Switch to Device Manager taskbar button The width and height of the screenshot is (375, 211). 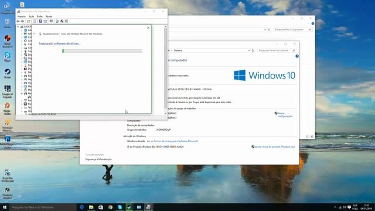pos(148,207)
